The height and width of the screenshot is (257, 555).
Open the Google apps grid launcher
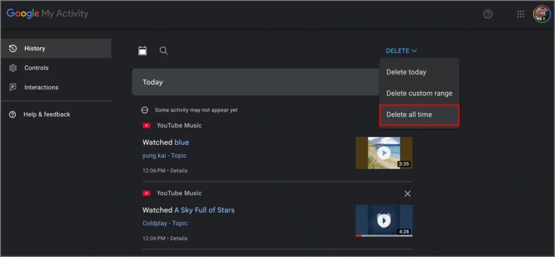(520, 14)
